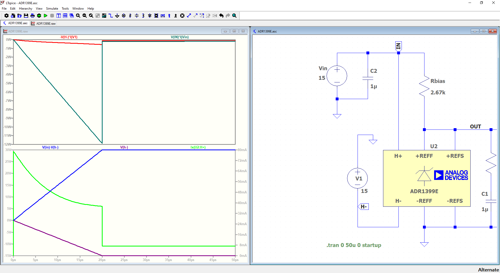
Task: Zoom to fit the schematic
Action: click(91, 16)
